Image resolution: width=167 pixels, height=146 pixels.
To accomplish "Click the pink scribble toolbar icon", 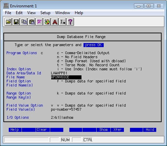I will (39, 22).
